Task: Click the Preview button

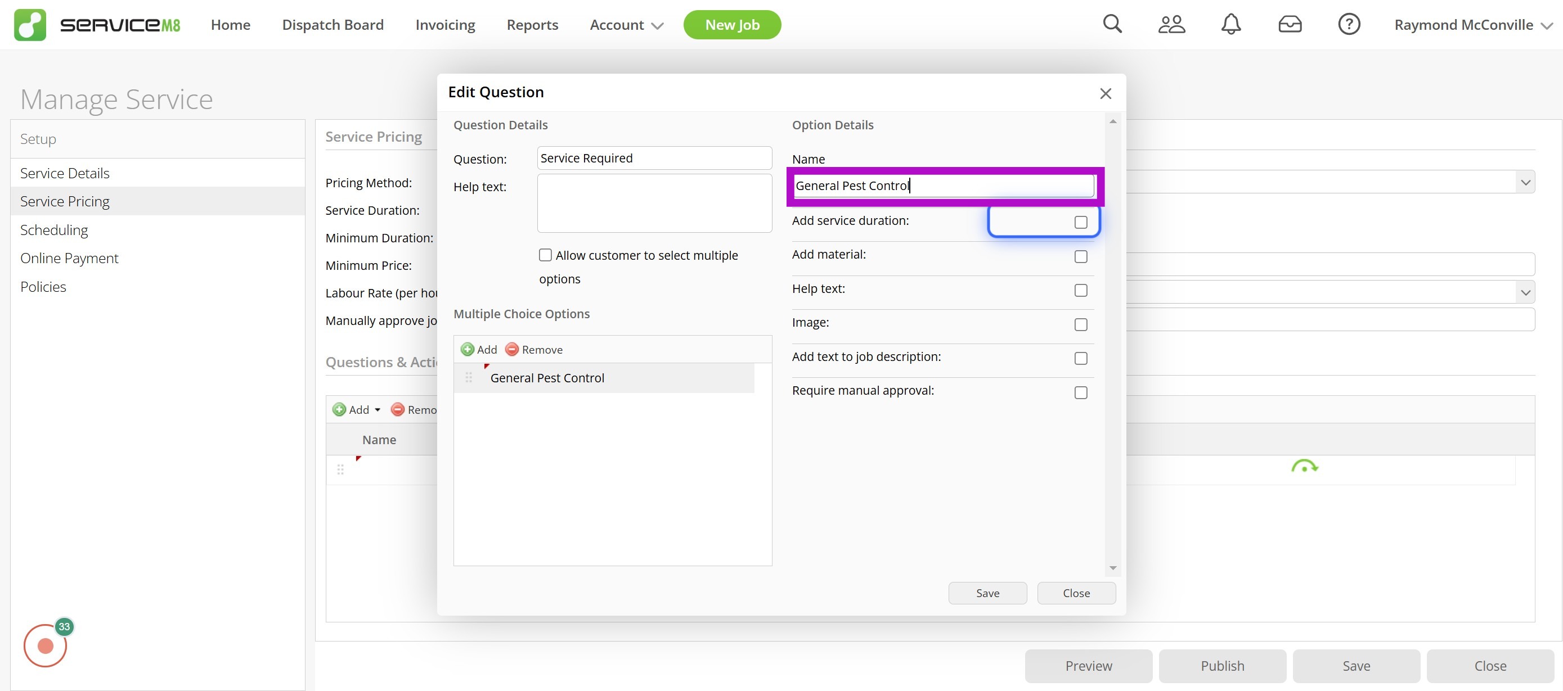Action: (x=1089, y=666)
